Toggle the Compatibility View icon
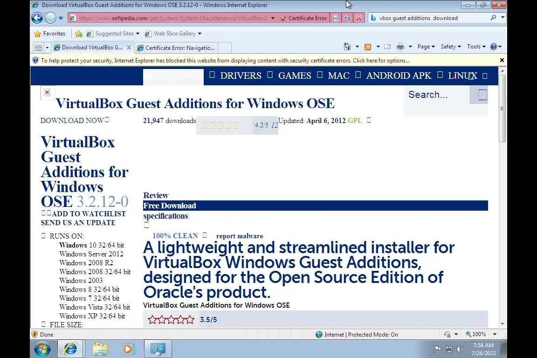 336,18
